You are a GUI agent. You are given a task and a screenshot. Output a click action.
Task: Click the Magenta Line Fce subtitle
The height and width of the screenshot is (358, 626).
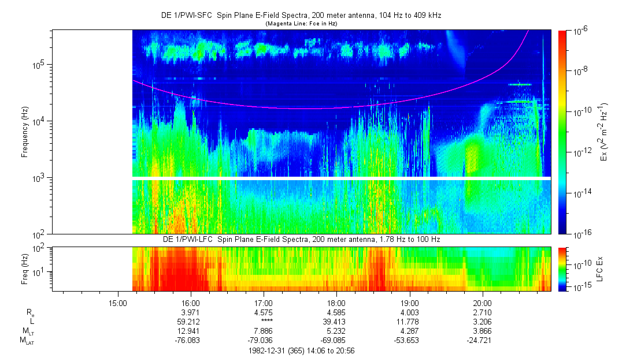(301, 24)
